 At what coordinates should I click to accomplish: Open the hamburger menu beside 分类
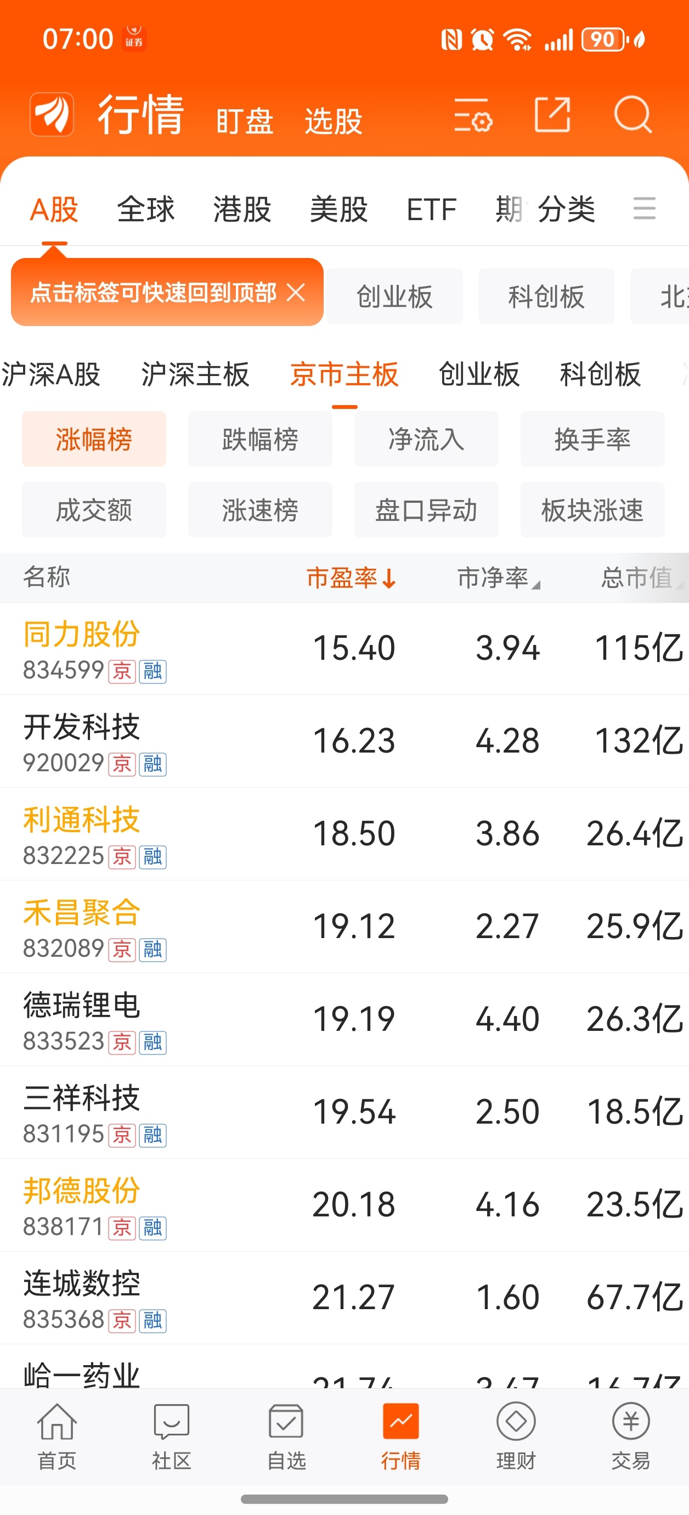645,209
